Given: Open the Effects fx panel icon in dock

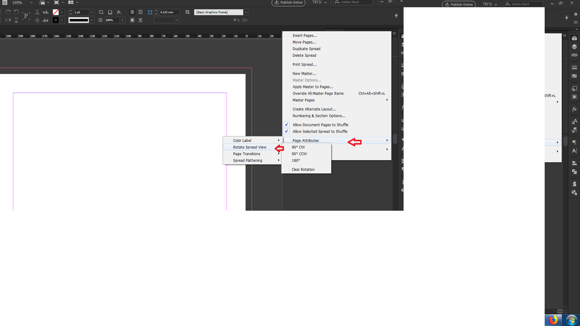Looking at the screenshot, I should (x=574, y=109).
